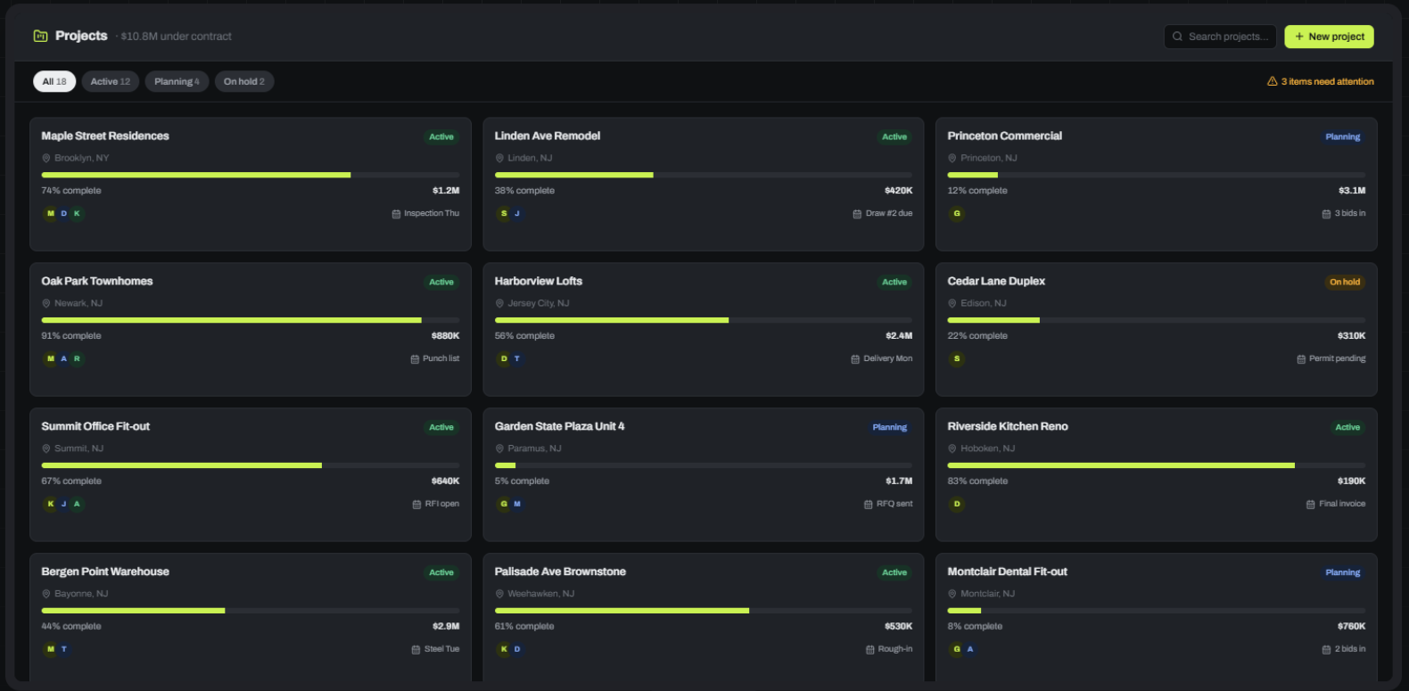This screenshot has width=1409, height=691.
Task: Click the $2.4M amount on Harborview Lofts
Action: [899, 336]
